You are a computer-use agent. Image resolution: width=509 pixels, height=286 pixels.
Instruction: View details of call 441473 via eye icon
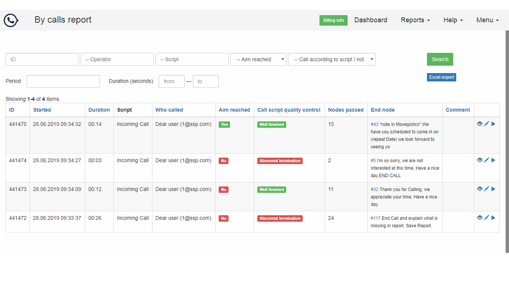(480, 189)
